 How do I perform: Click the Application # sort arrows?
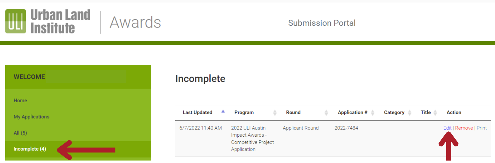(x=373, y=113)
